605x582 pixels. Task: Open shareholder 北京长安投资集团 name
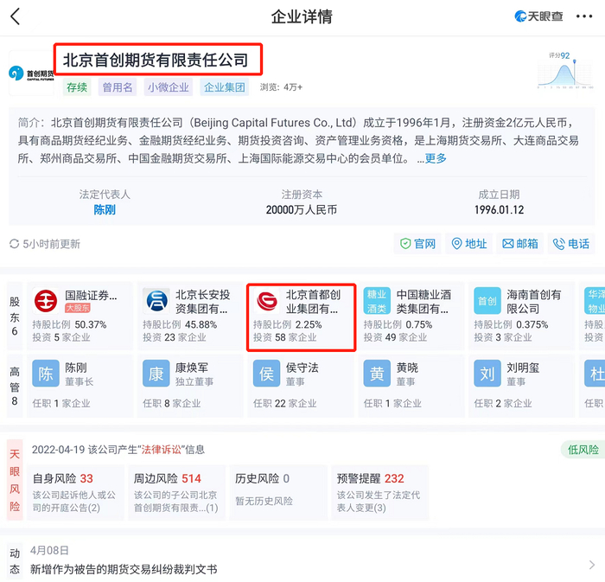pos(203,302)
